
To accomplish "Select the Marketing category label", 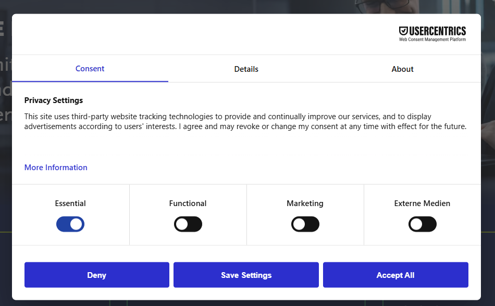I will 305,203.
